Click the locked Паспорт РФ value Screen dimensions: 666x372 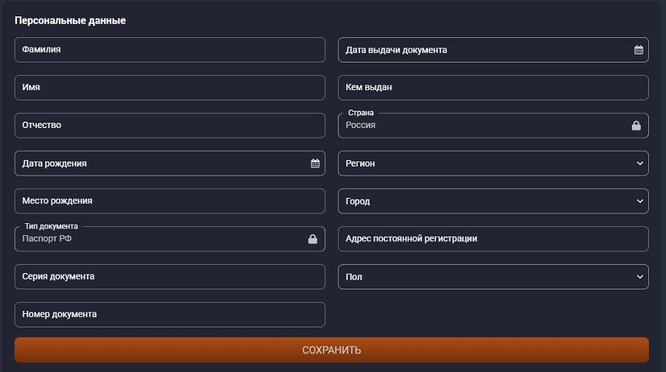(x=47, y=239)
